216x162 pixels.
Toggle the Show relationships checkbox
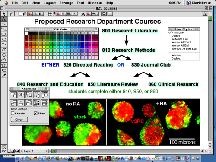(35, 114)
